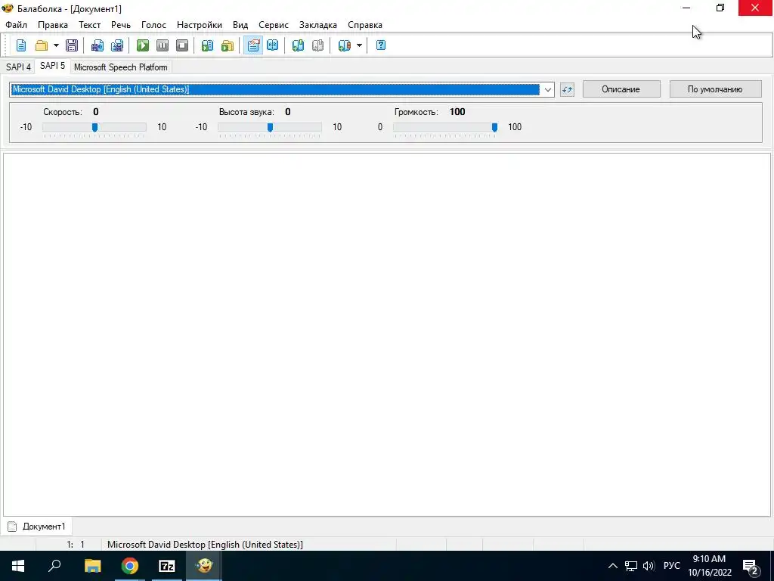The width and height of the screenshot is (774, 581).
Task: Click the network icon in system tray
Action: [631, 566]
